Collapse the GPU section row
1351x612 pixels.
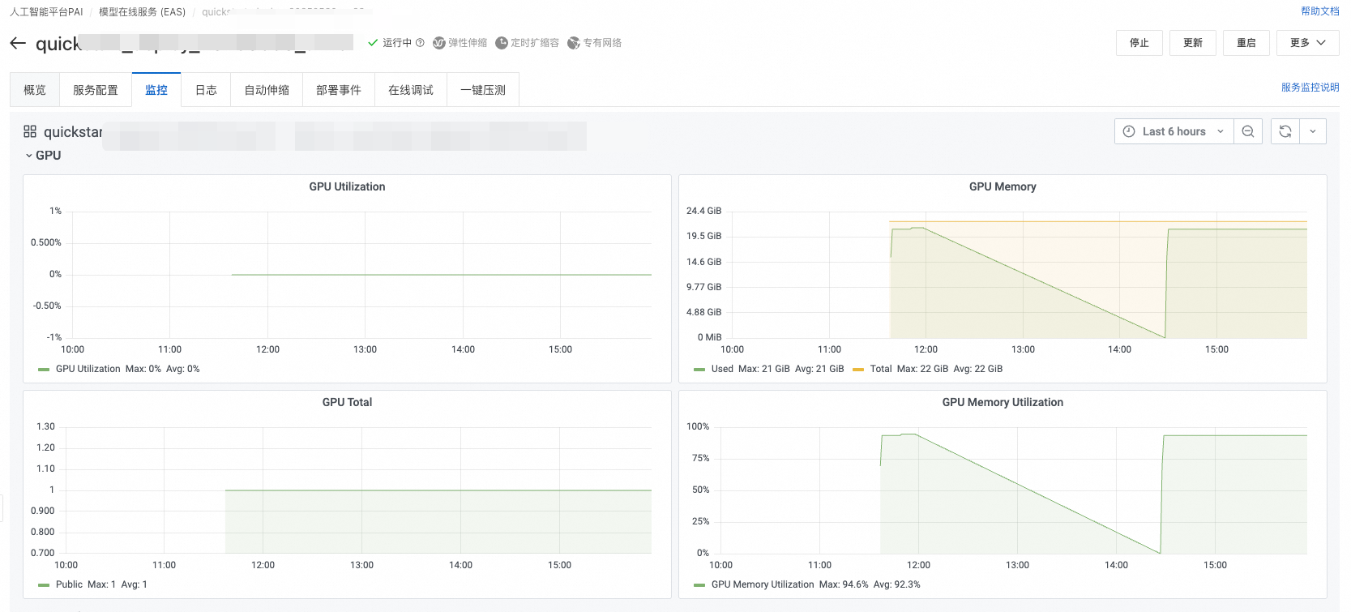click(43, 156)
